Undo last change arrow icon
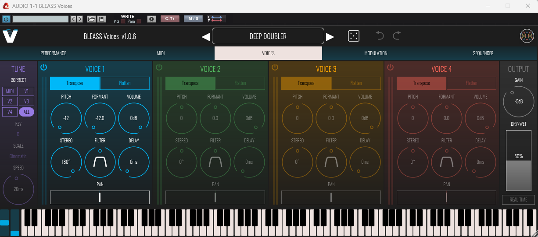This screenshot has height=237, width=538. pyautogui.click(x=380, y=36)
